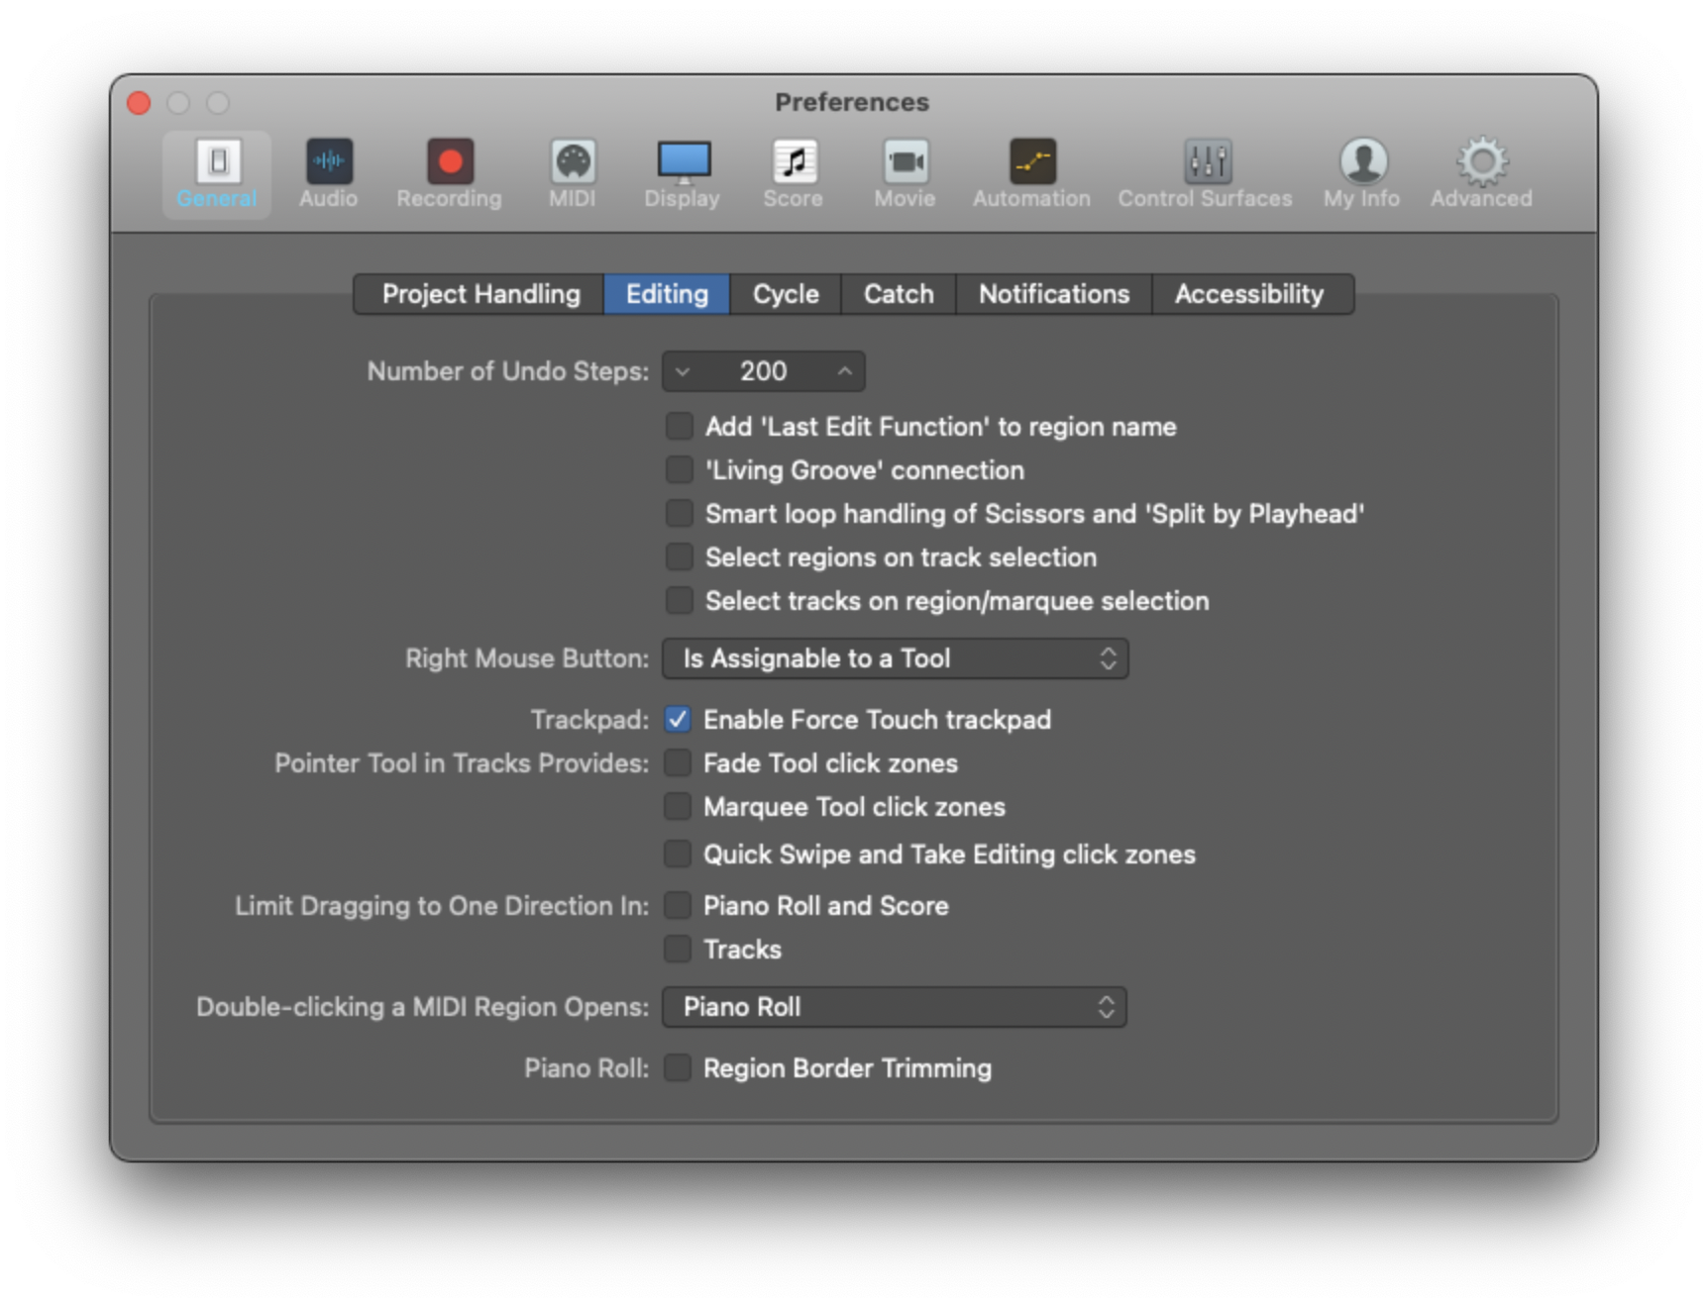The width and height of the screenshot is (1708, 1307).
Task: Enable Fade Tool click zones
Action: tap(678, 763)
